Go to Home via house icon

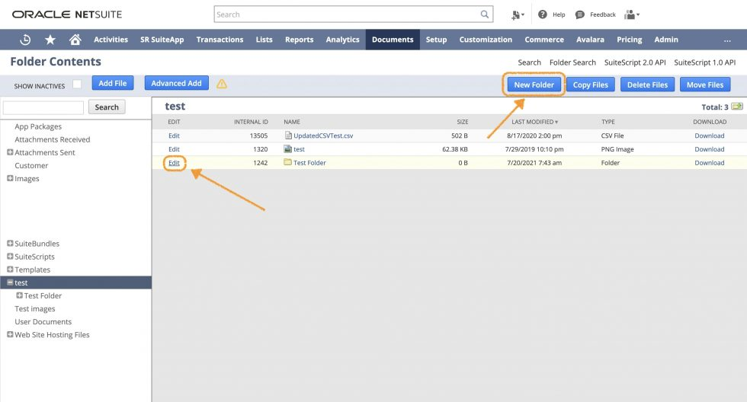click(75, 40)
